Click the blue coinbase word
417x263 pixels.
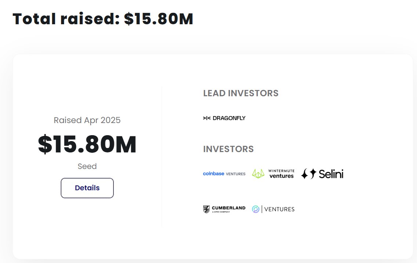point(213,174)
